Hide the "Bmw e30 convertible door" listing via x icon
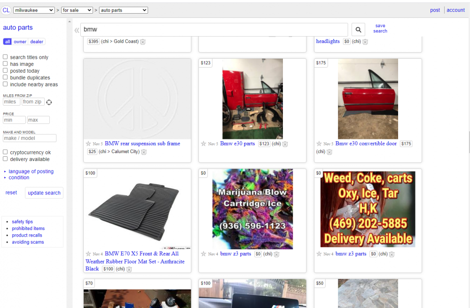The image size is (470, 308). point(330,152)
